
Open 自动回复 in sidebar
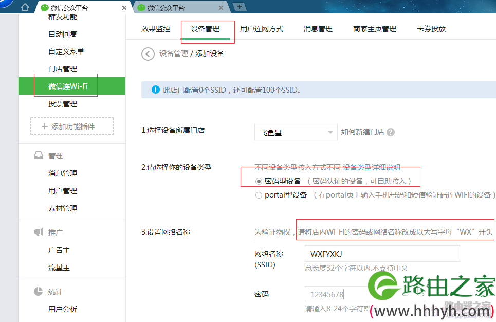pyautogui.click(x=63, y=34)
